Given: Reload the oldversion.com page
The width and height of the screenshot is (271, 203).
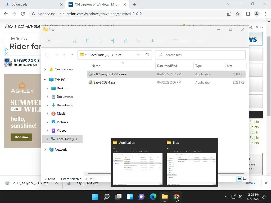Looking at the screenshot, I should pos(23,14).
